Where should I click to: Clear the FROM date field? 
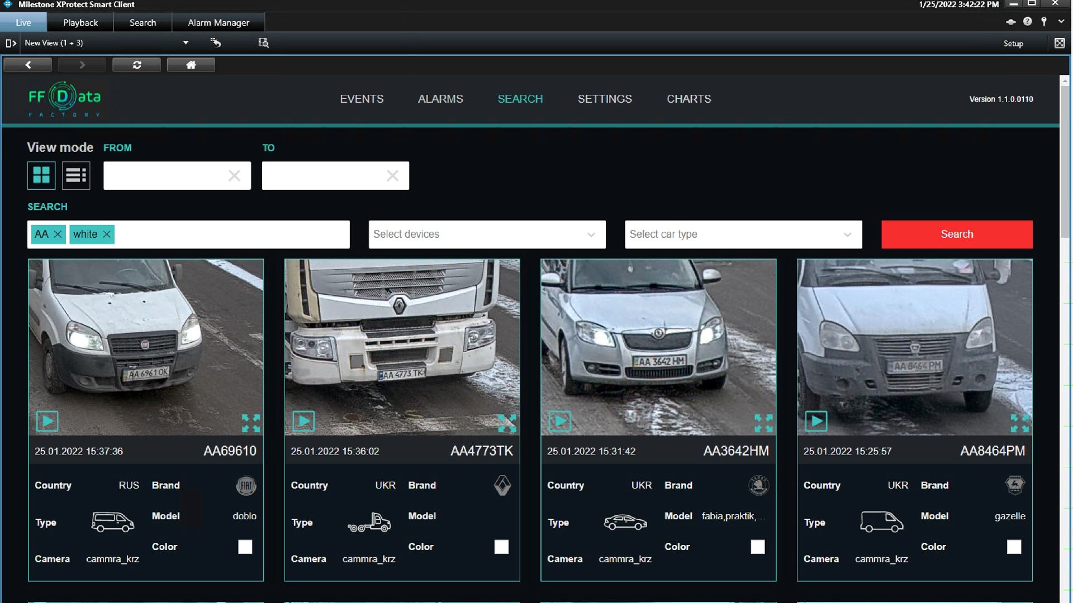pyautogui.click(x=234, y=176)
